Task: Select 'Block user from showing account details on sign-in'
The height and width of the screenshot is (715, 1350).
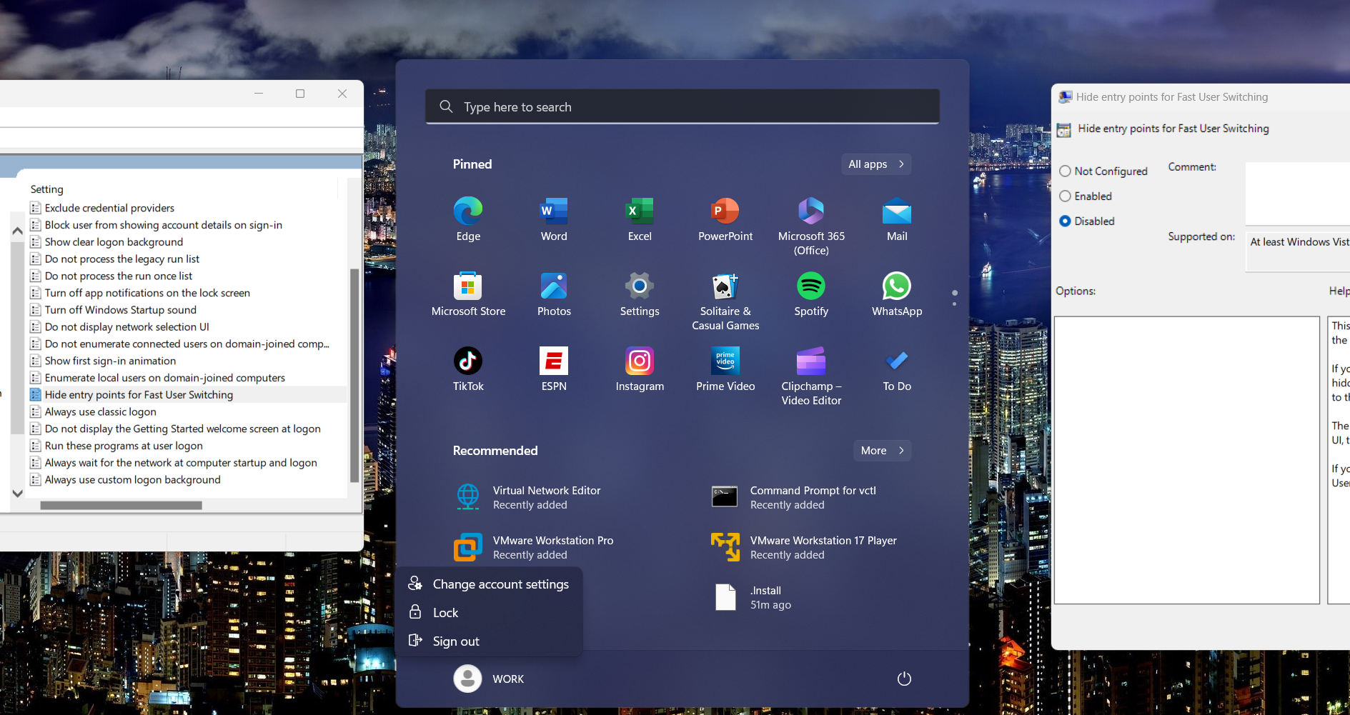Action: pyautogui.click(x=164, y=225)
